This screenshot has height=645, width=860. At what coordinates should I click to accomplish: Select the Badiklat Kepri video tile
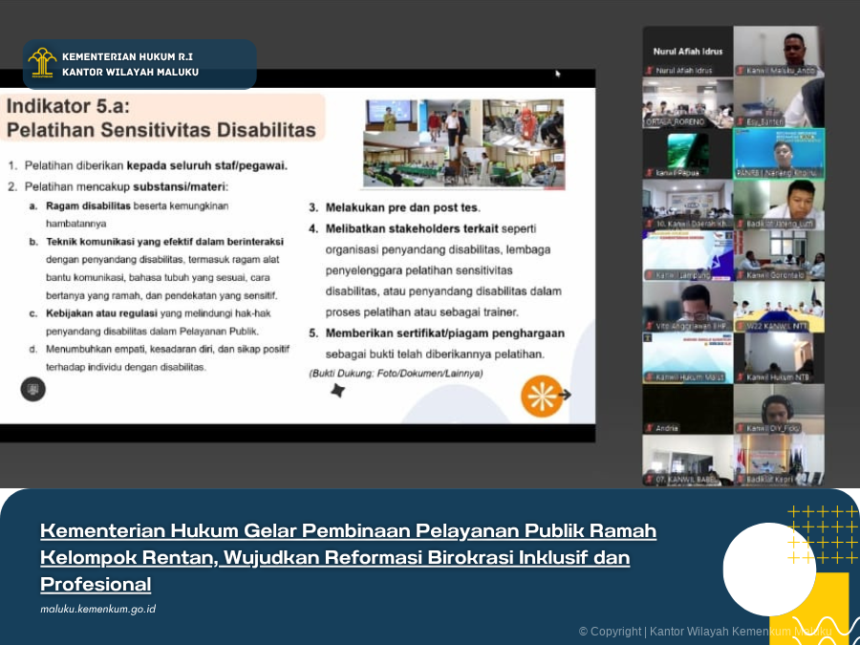779,460
